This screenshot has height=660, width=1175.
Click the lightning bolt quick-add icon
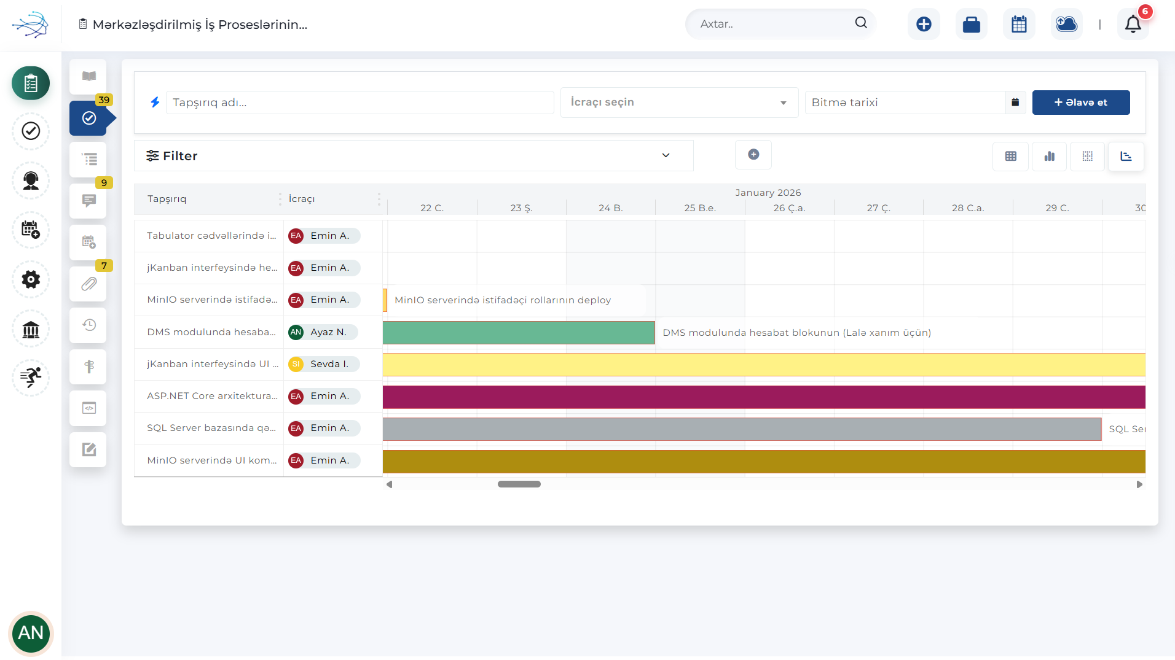pyautogui.click(x=155, y=102)
